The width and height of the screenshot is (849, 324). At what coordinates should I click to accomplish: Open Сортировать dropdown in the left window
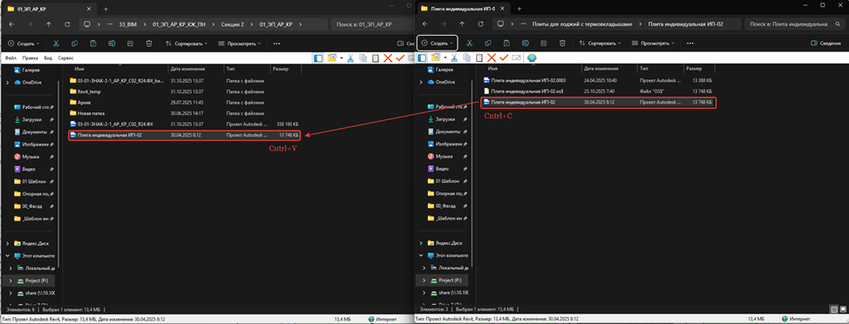[x=187, y=44]
